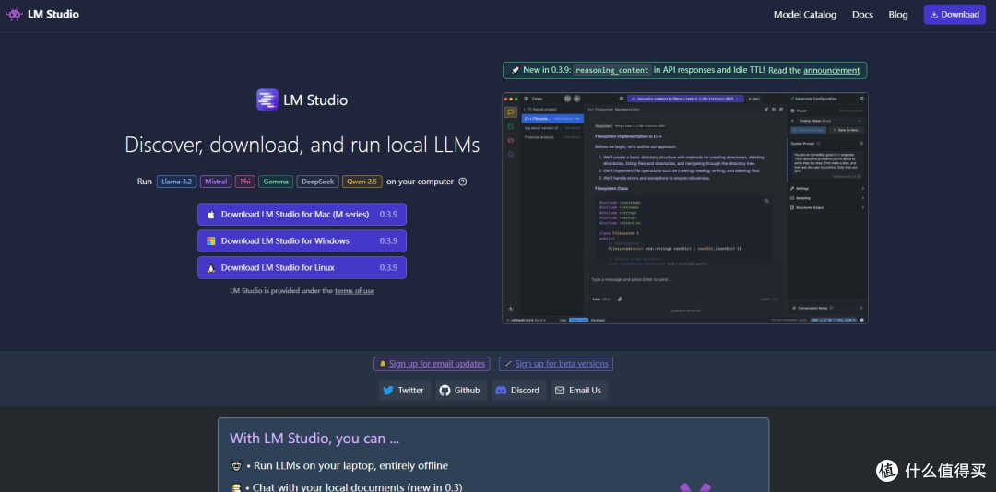Click the envelope icon on Email Us
The image size is (996, 492).
[x=560, y=391]
